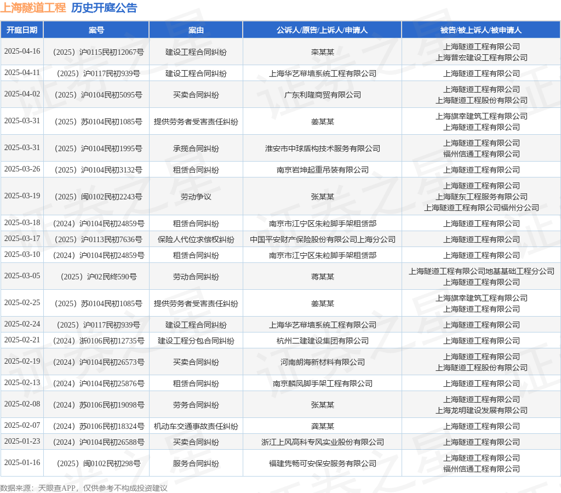Click 建设工程合同纠纷 in the 2025-04-11 row
561x493 pixels.
196,74
